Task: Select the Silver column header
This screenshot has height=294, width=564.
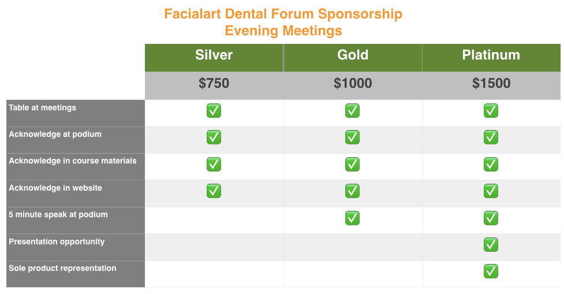Action: (214, 55)
